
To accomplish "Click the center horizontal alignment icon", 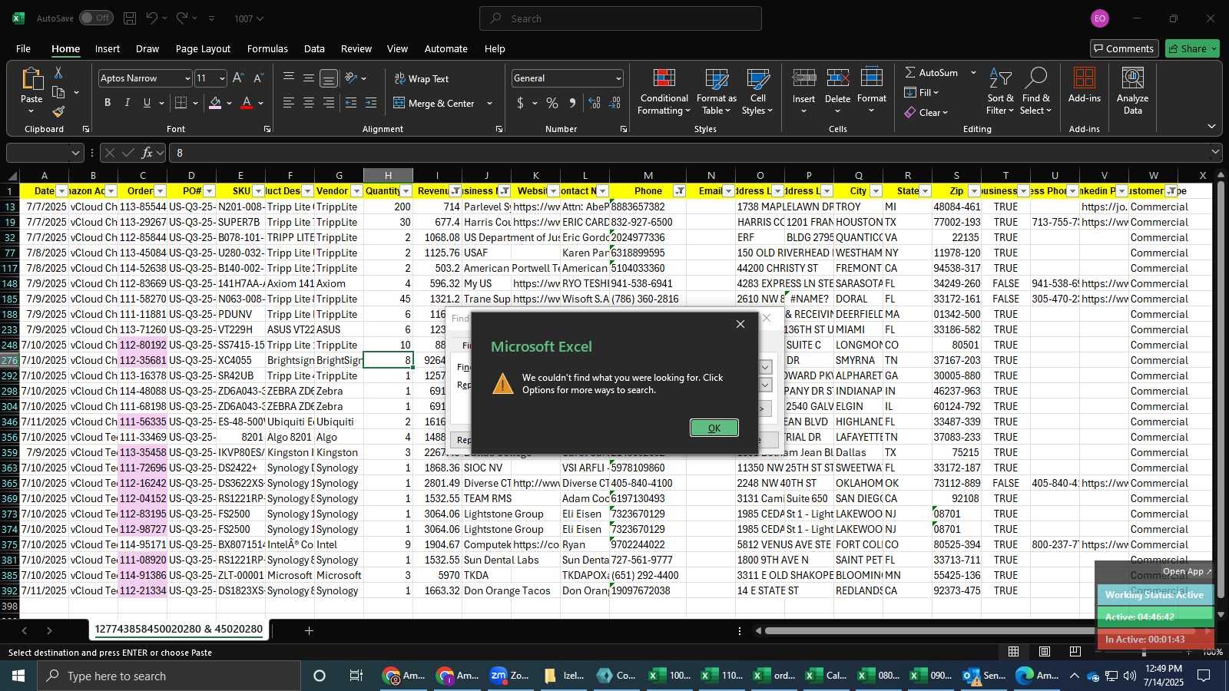I will (x=309, y=103).
